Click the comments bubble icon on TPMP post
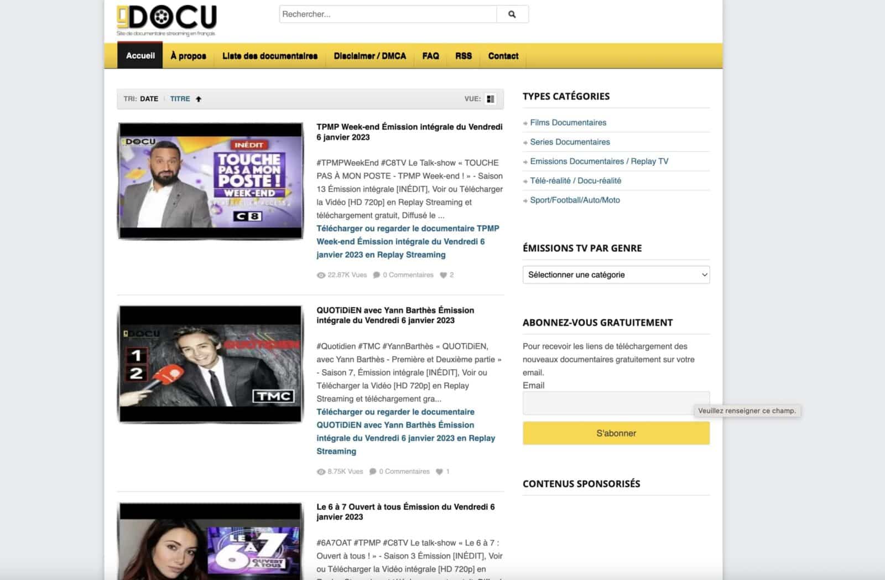Viewport: 885px width, 580px height. pos(377,275)
